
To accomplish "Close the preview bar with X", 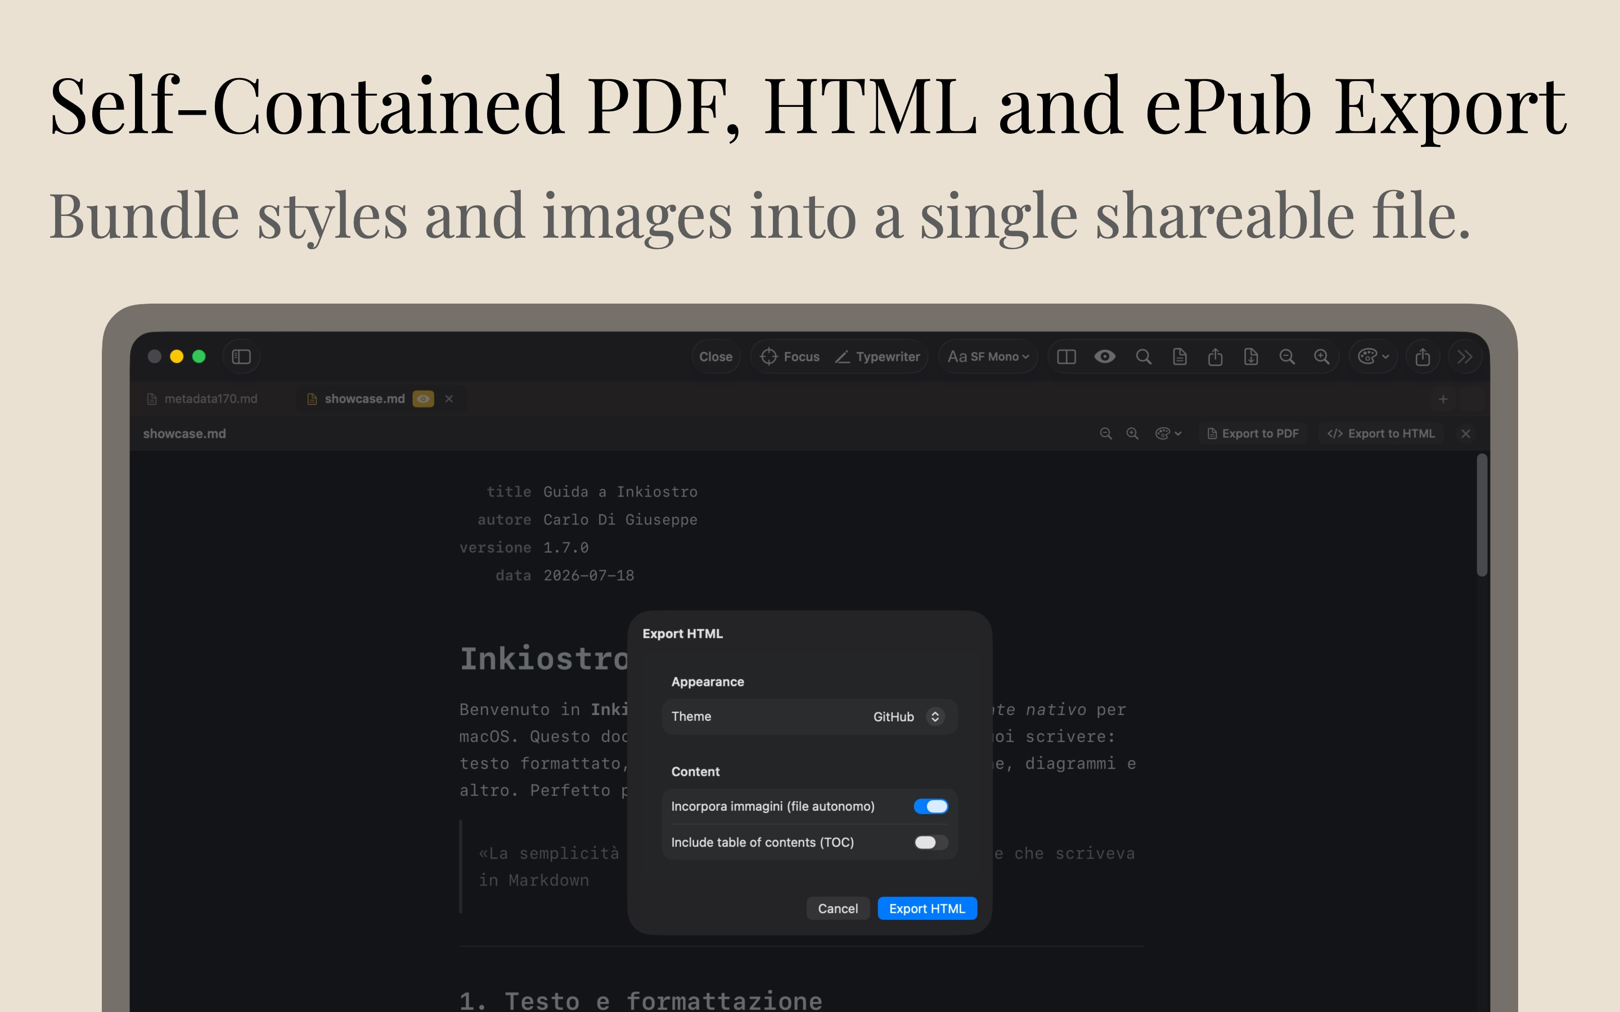I will click(x=1465, y=433).
